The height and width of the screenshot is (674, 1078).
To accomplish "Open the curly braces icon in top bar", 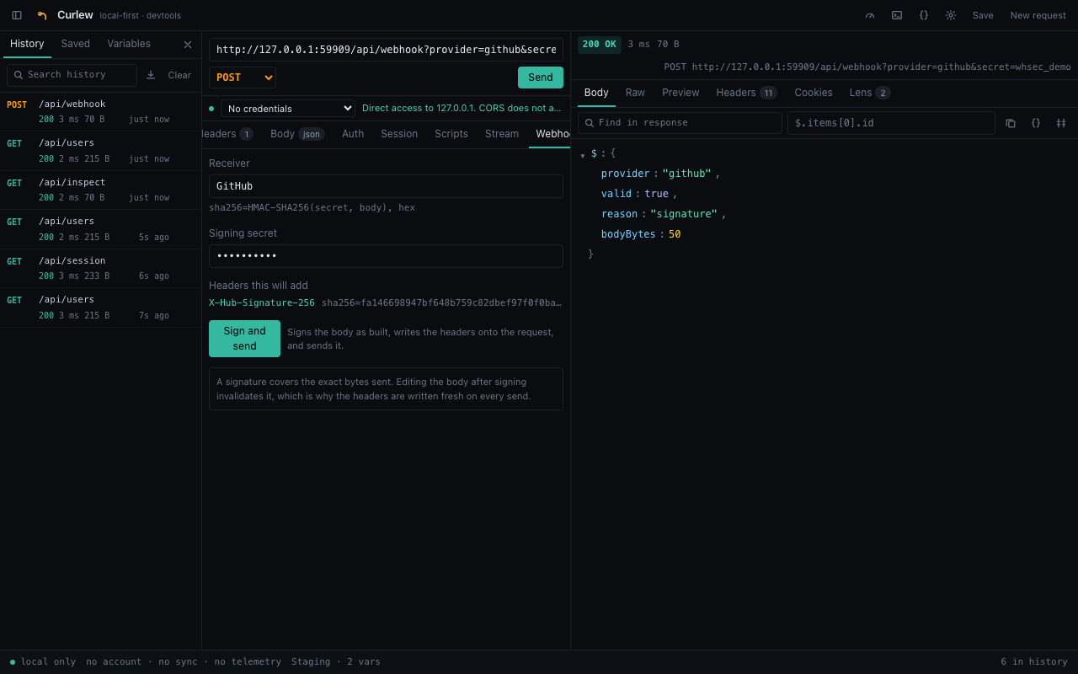I will 924,15.
